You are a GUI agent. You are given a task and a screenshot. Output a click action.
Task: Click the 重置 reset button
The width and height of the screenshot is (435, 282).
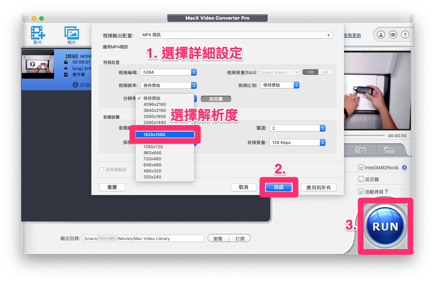point(112,187)
